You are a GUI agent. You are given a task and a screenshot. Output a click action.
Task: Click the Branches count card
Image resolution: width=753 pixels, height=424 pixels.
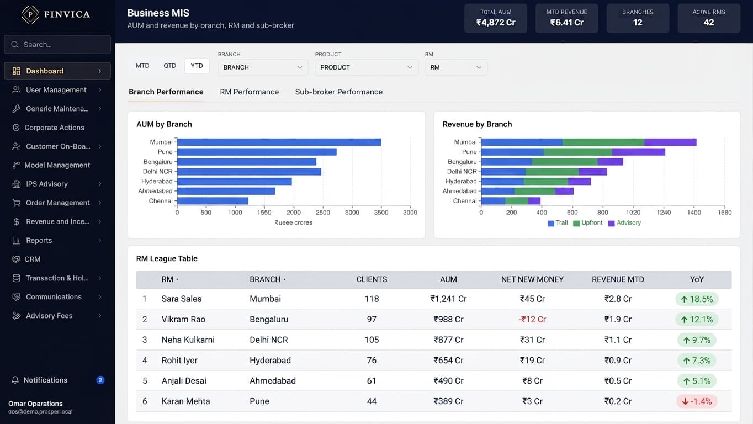point(638,18)
